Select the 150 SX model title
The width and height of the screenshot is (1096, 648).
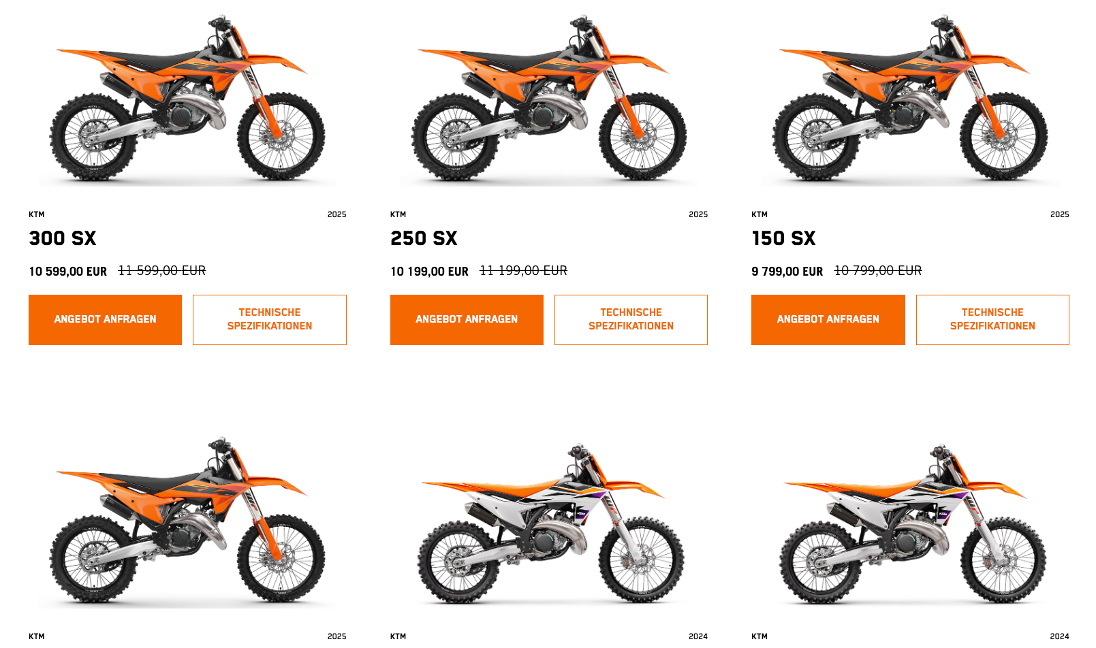click(783, 238)
